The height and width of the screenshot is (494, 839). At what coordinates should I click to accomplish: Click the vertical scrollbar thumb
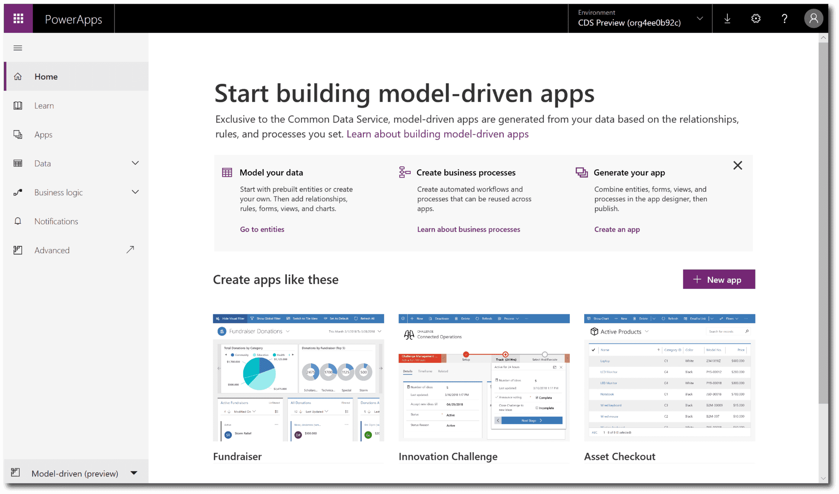(x=823, y=223)
